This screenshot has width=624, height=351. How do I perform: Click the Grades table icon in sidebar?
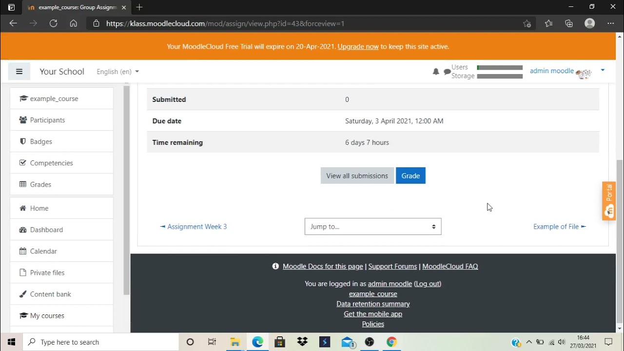click(23, 184)
